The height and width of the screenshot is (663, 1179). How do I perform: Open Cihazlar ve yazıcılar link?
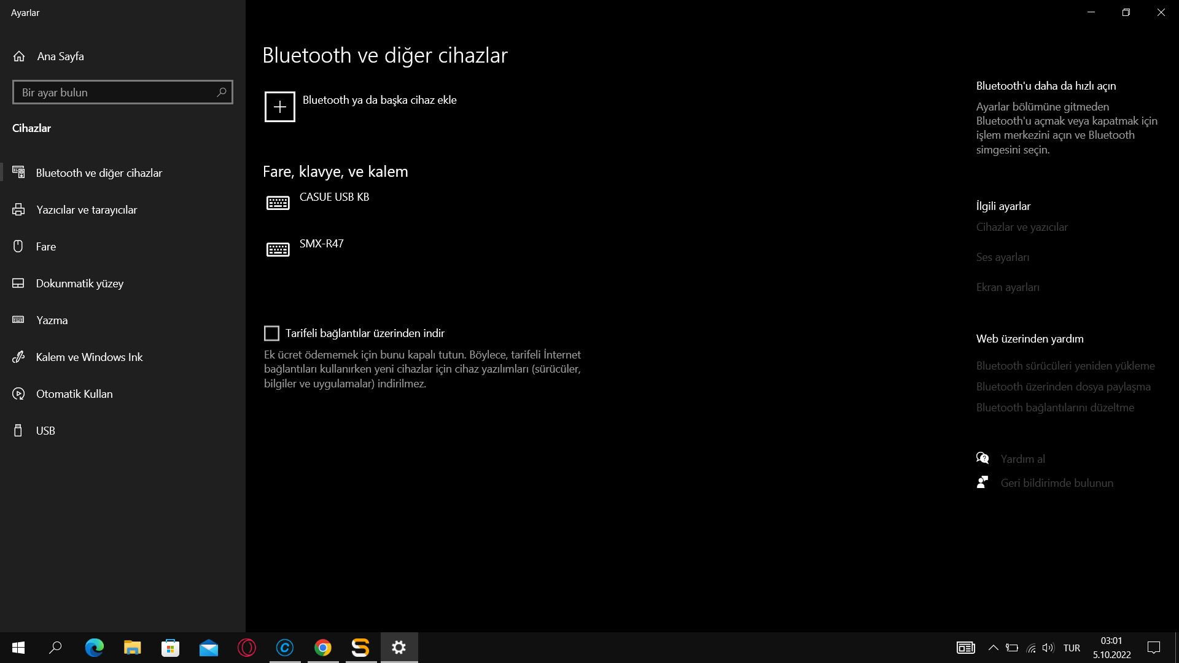click(x=1022, y=227)
